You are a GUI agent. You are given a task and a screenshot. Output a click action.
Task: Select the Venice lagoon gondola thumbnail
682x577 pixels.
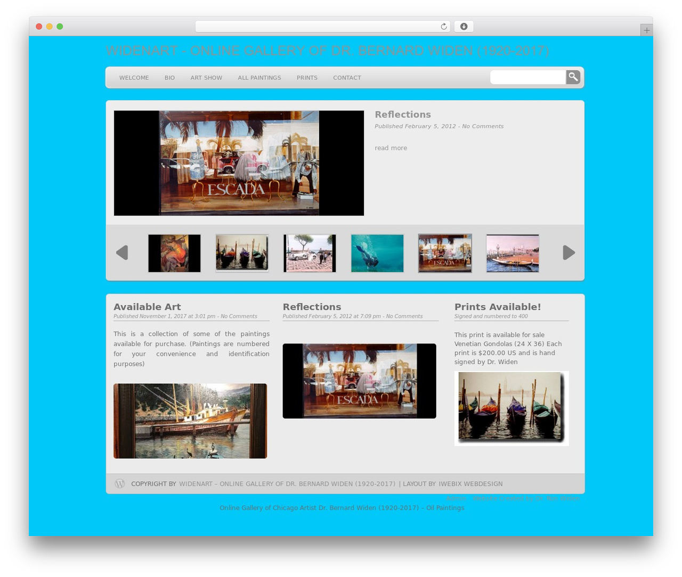point(513,253)
